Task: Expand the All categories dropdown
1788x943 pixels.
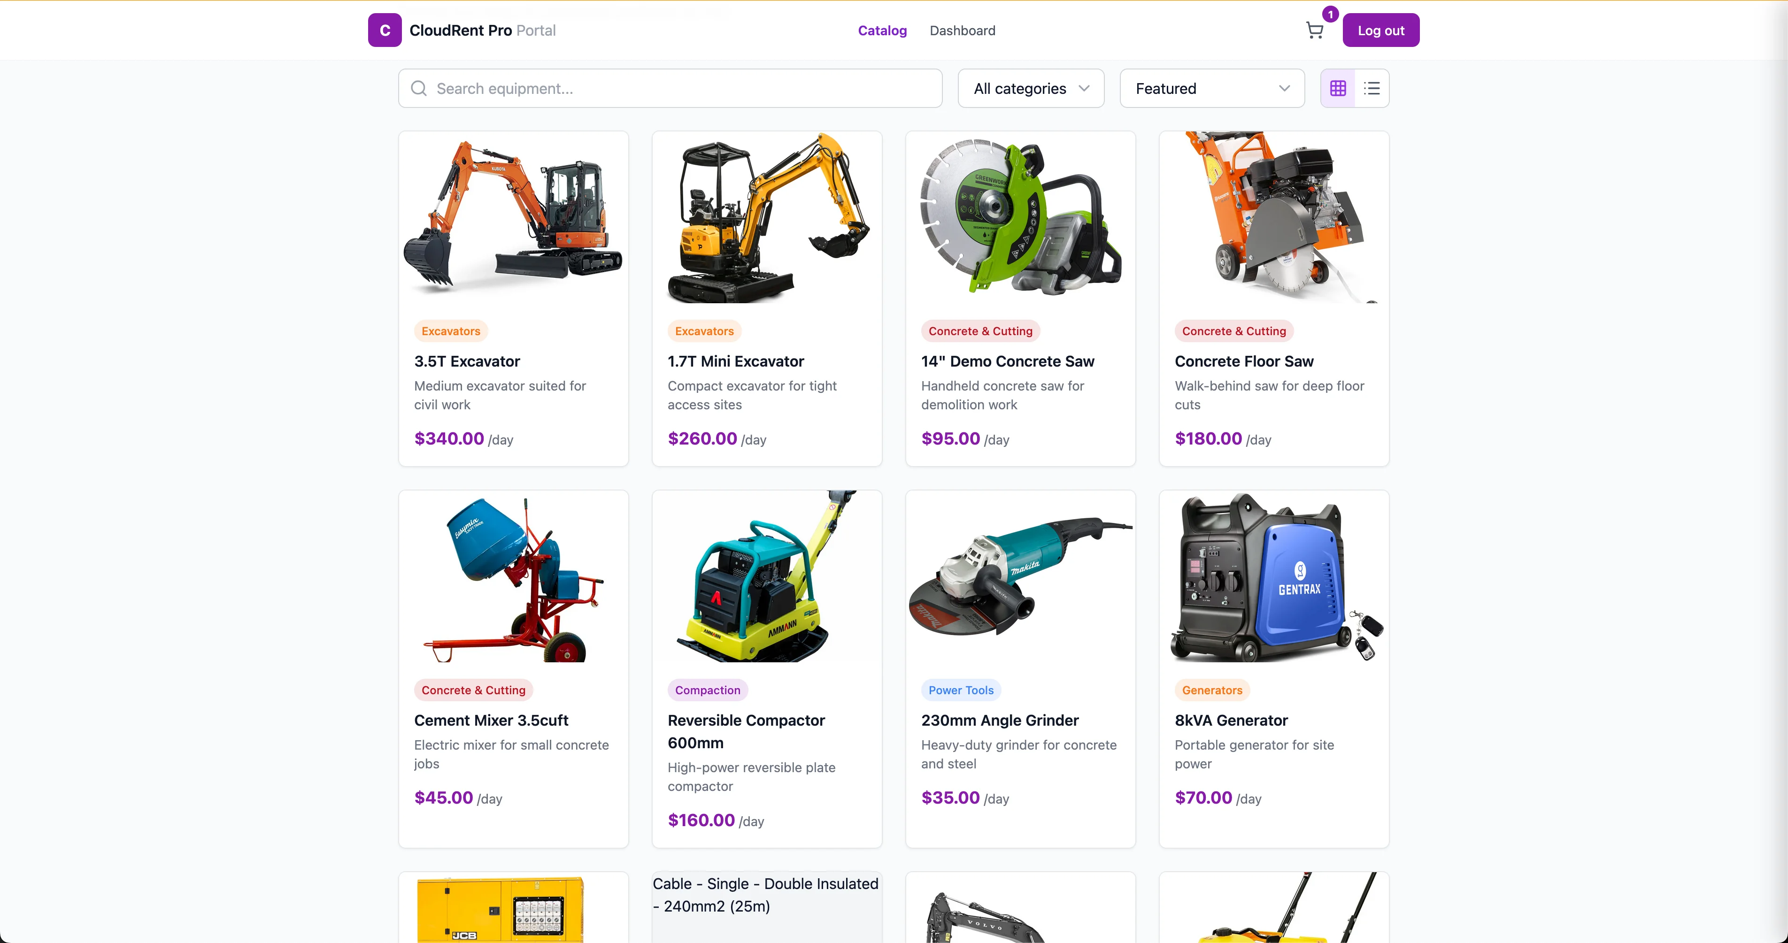Action: (1031, 88)
